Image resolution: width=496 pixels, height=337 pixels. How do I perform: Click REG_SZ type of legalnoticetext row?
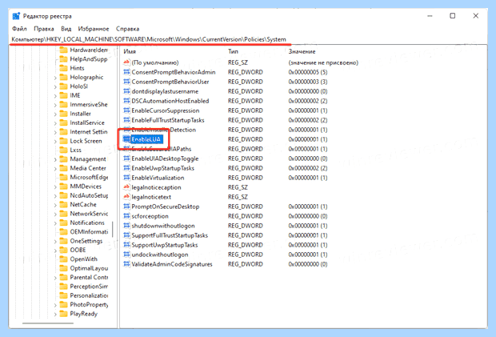238,197
